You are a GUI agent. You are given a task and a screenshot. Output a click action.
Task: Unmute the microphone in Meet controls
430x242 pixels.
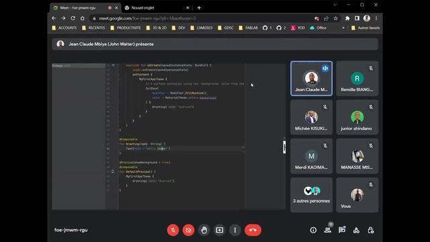(173, 230)
